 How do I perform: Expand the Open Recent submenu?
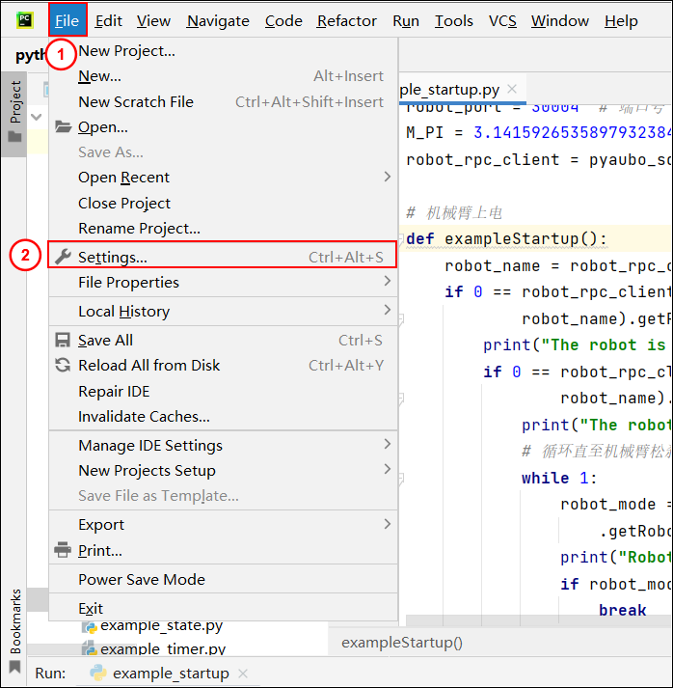coord(223,178)
